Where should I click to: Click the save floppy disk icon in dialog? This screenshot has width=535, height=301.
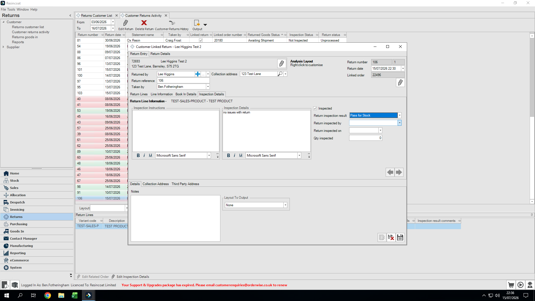point(400,237)
